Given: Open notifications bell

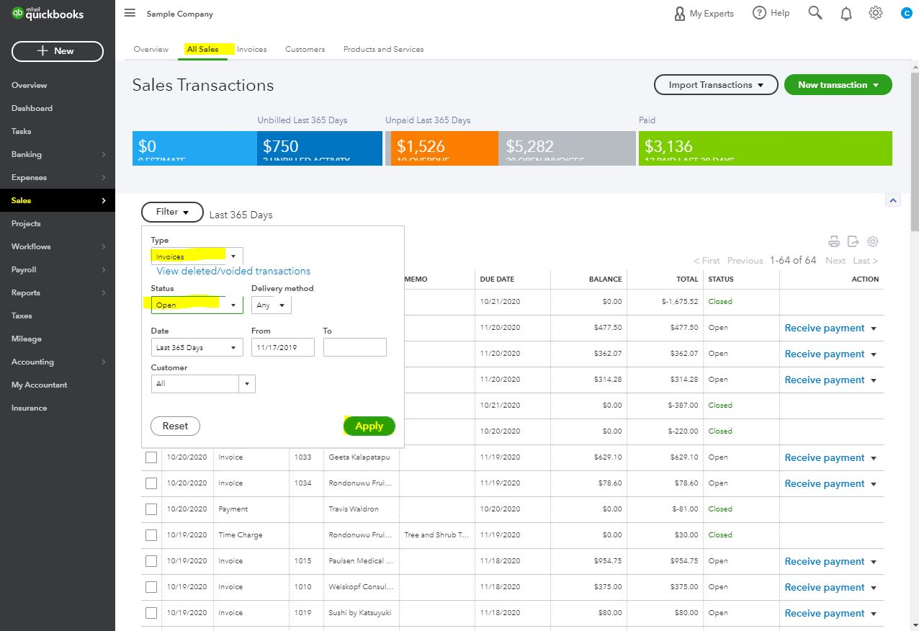Looking at the screenshot, I should point(846,13).
